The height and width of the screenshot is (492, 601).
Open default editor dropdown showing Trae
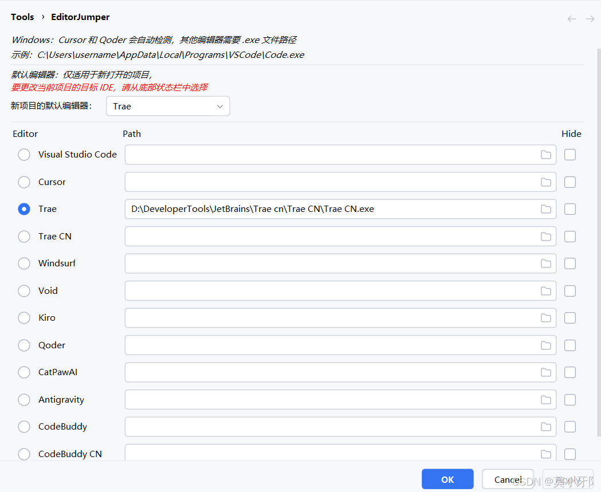click(168, 106)
